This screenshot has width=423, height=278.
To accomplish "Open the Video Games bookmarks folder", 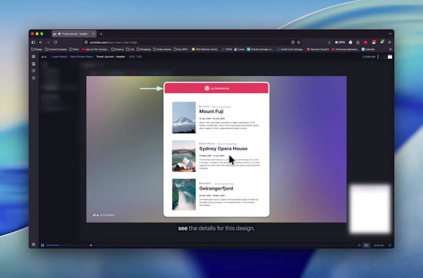I will (162, 49).
